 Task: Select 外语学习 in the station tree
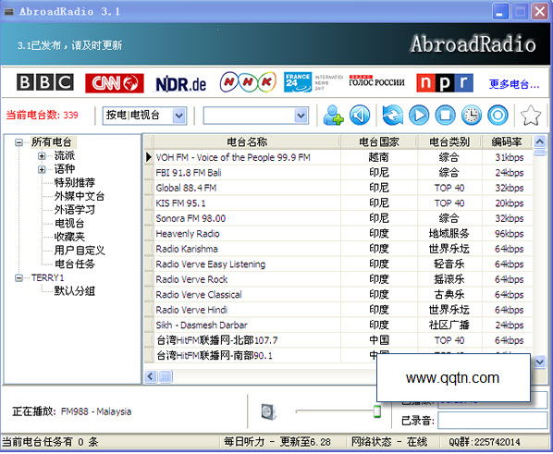pos(74,210)
